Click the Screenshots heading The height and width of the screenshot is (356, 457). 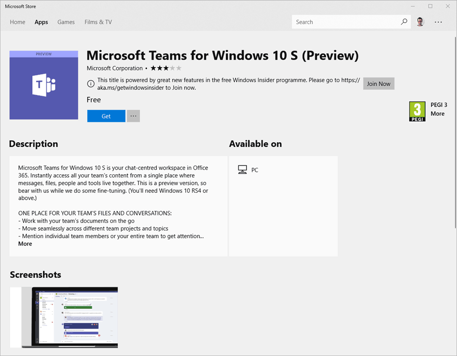pyautogui.click(x=36, y=274)
